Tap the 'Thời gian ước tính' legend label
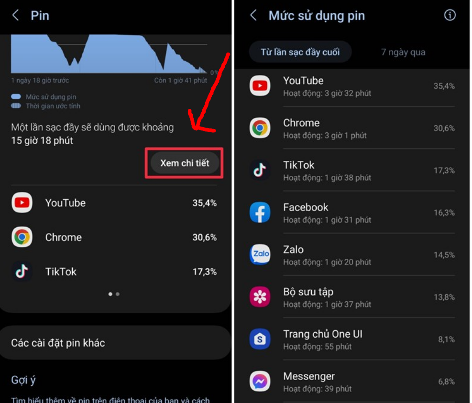 pos(53,106)
